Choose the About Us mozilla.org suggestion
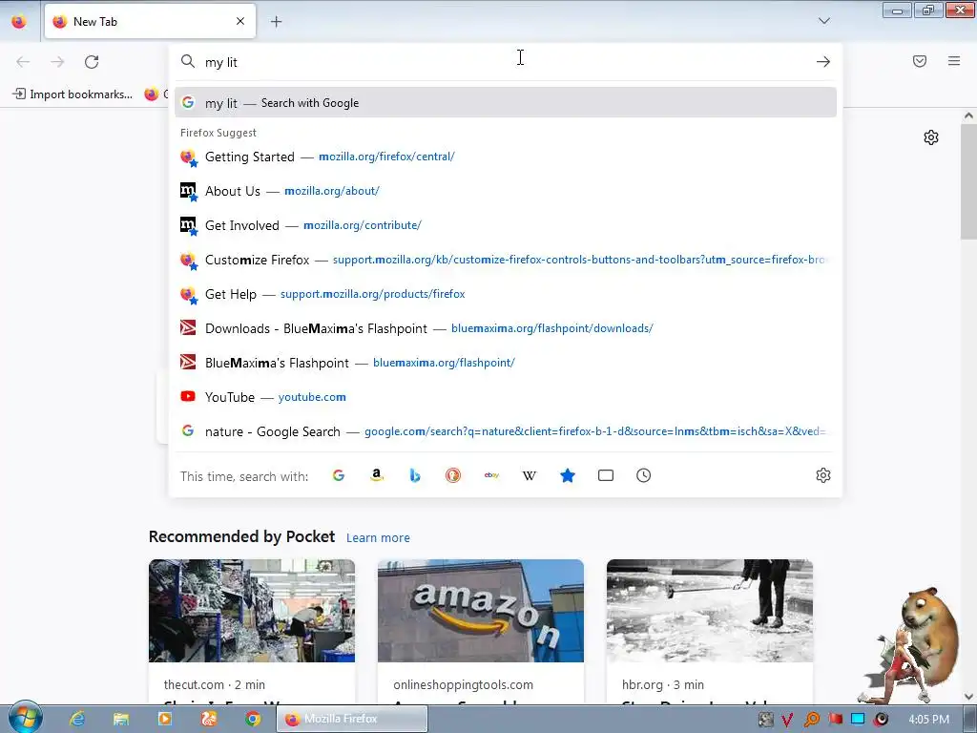The height and width of the screenshot is (733, 977). tap(506, 191)
